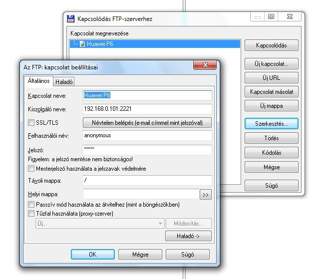Browse local folder with the >> button
324x279 pixels.
coord(206,195)
